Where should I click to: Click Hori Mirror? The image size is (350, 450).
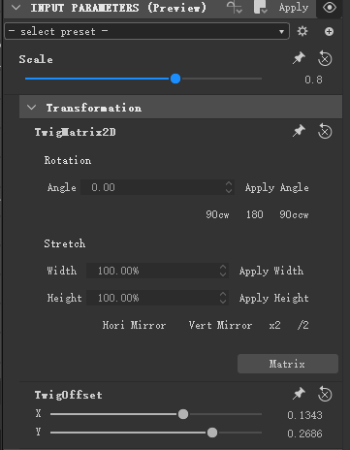[134, 325]
